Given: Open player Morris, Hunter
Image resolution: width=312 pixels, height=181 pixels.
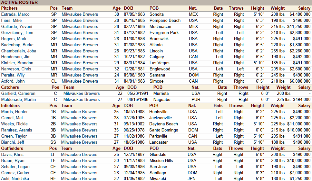Looking at the screenshot, I should pyautogui.click(x=15, y=112).
